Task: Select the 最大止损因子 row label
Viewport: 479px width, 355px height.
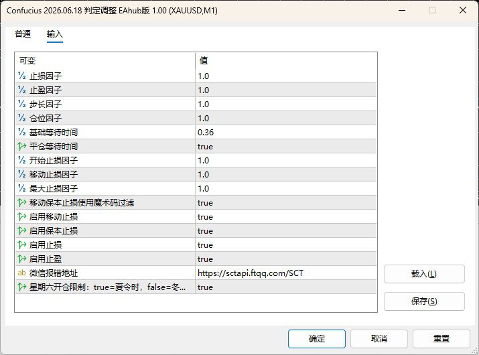Action: tap(54, 188)
